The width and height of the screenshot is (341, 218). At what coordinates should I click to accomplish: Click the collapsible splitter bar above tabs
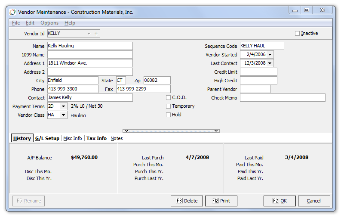(171, 131)
